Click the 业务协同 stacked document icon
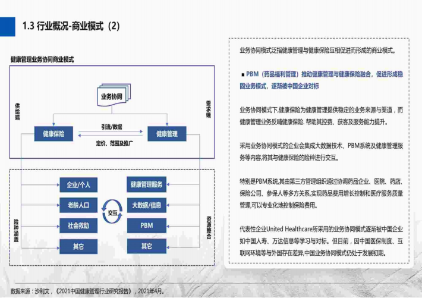Image resolution: width=422 pixels, height=298 pixels. click(x=112, y=98)
